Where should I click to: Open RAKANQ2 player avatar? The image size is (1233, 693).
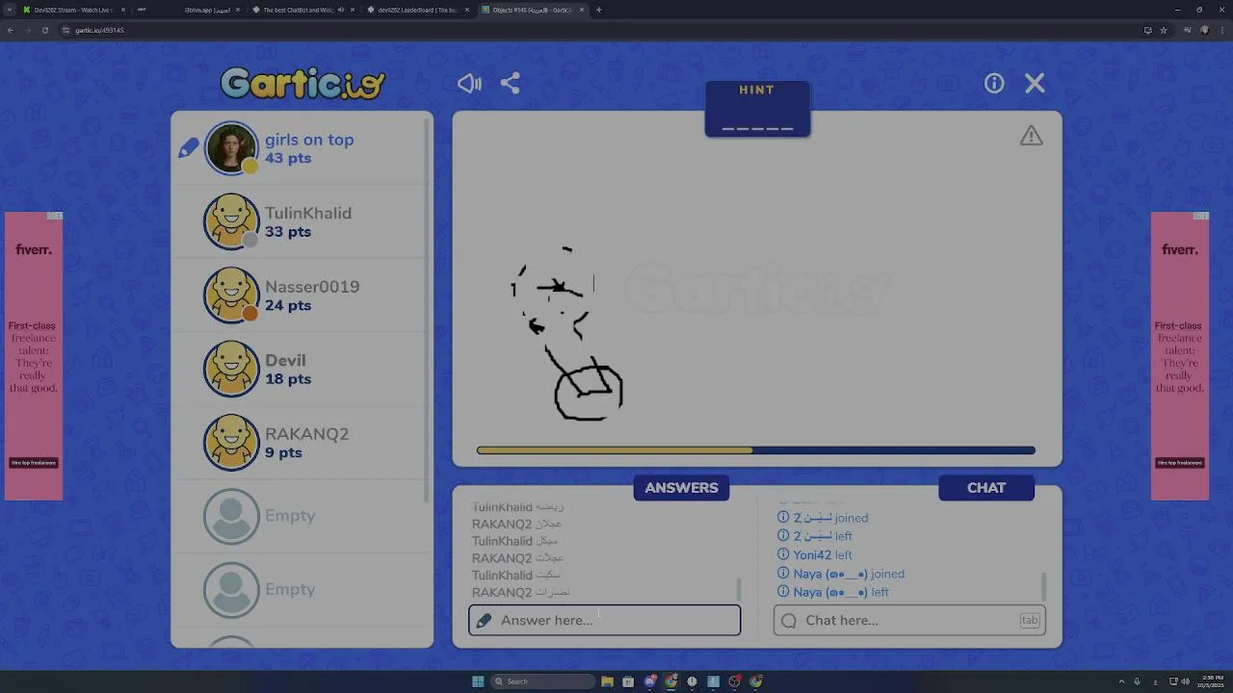(x=231, y=443)
